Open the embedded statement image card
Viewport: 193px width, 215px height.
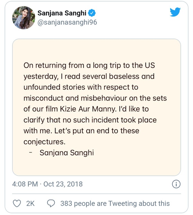tap(96, 107)
